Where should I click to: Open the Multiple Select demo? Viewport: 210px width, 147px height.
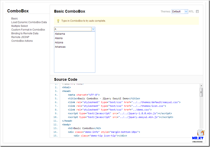click(19, 26)
